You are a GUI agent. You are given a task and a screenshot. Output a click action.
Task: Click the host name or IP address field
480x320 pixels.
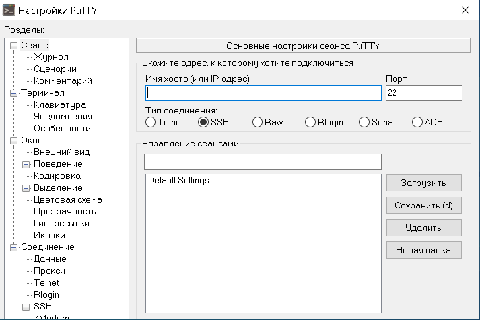pos(263,93)
